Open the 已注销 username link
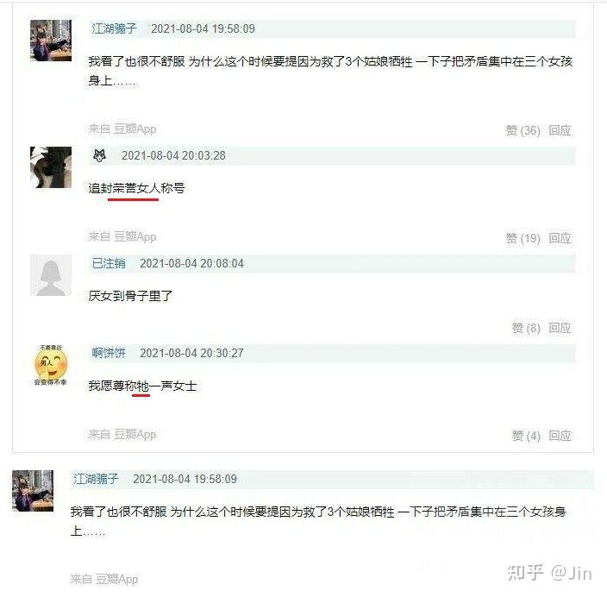Screen dimensions: 607x597 click(109, 263)
